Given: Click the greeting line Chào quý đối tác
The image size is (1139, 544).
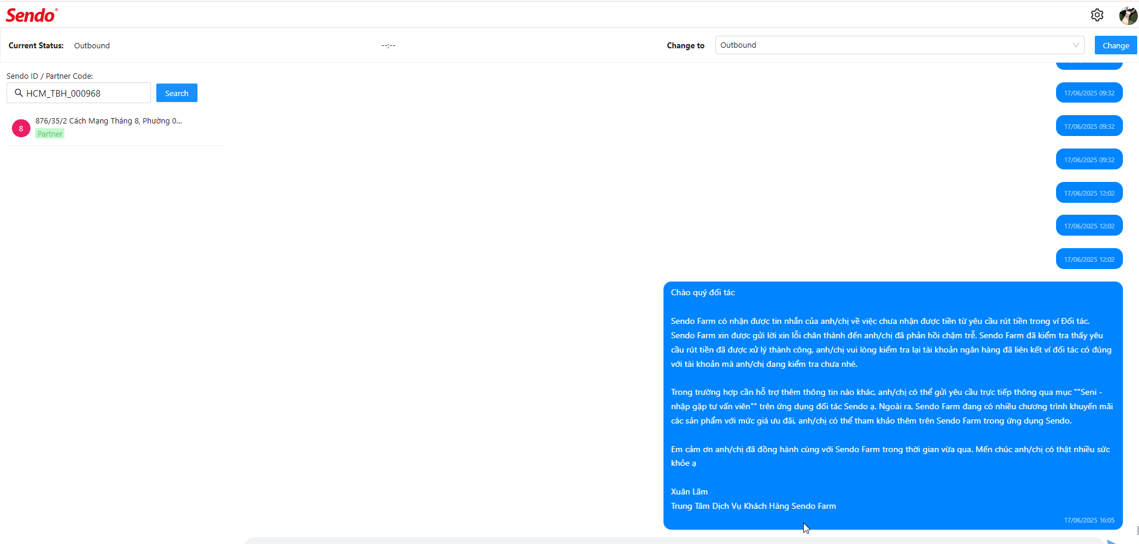Looking at the screenshot, I should click(x=703, y=292).
